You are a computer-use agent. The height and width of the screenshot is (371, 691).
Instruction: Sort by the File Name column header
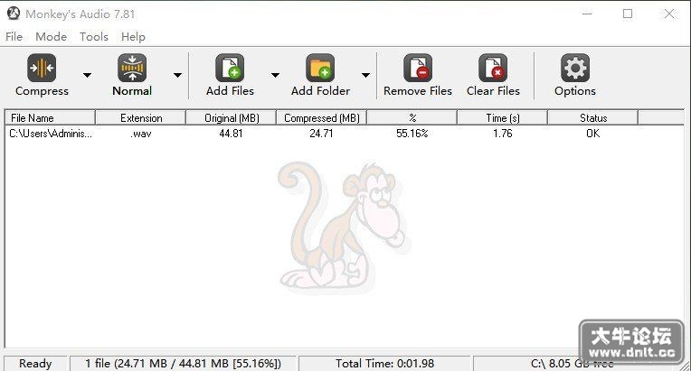(51, 118)
